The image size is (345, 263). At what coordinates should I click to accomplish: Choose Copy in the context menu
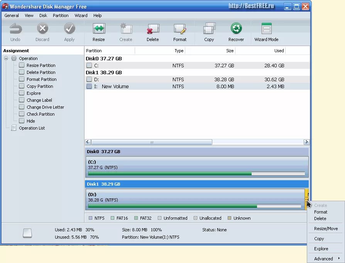[x=319, y=239]
